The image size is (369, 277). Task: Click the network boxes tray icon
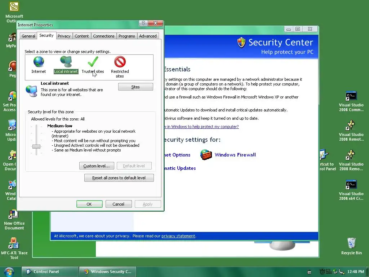click(x=329, y=272)
